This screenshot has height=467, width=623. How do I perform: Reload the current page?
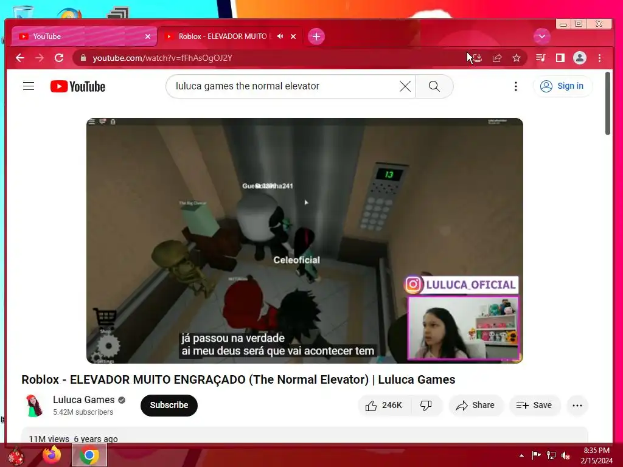59,58
